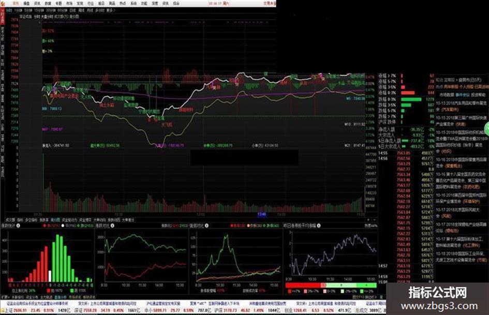
Task: Select the 资金驱动力 indicator tab
Action: pyautogui.click(x=69, y=220)
